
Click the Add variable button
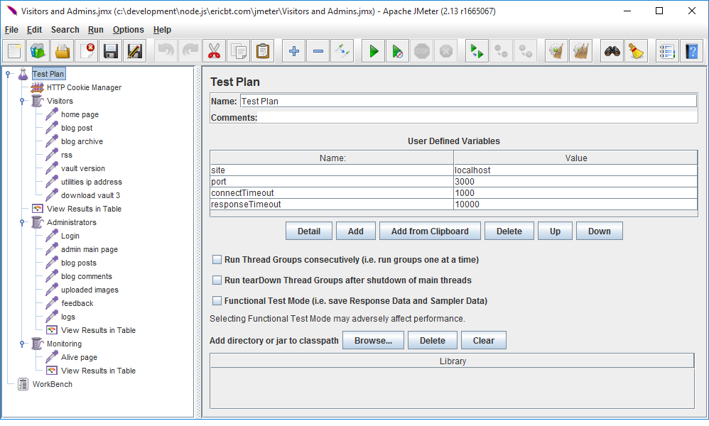tap(355, 231)
